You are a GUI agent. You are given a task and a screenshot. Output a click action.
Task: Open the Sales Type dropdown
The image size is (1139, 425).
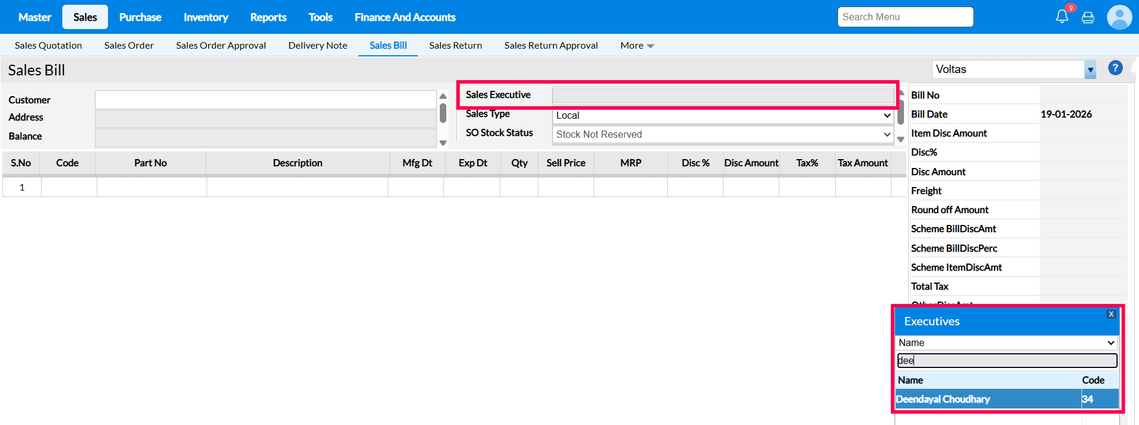coord(722,116)
